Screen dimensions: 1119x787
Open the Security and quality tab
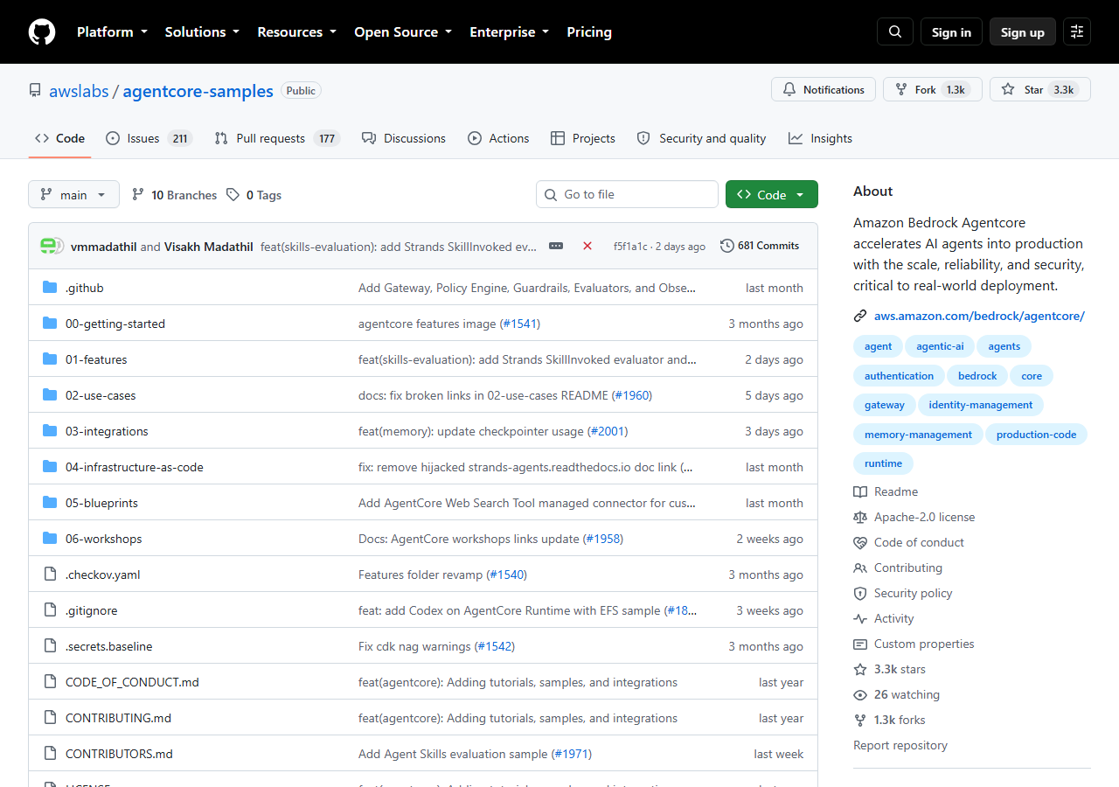tap(701, 138)
